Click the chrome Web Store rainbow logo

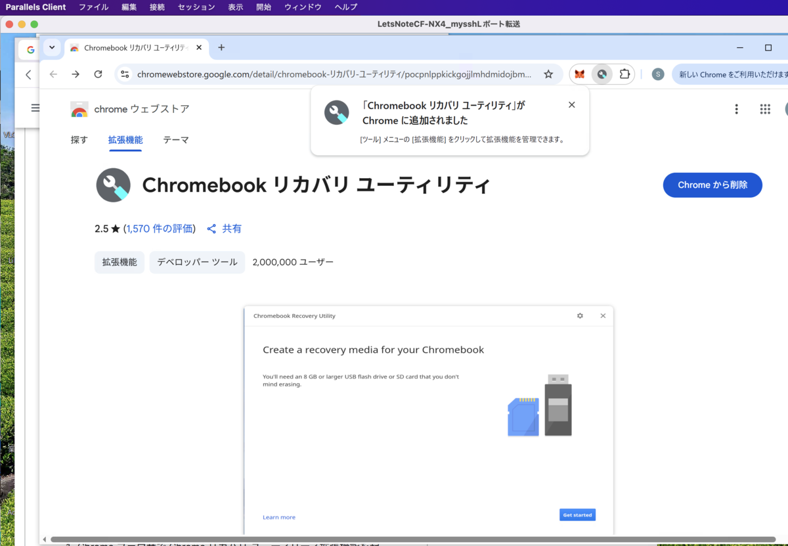pos(79,110)
